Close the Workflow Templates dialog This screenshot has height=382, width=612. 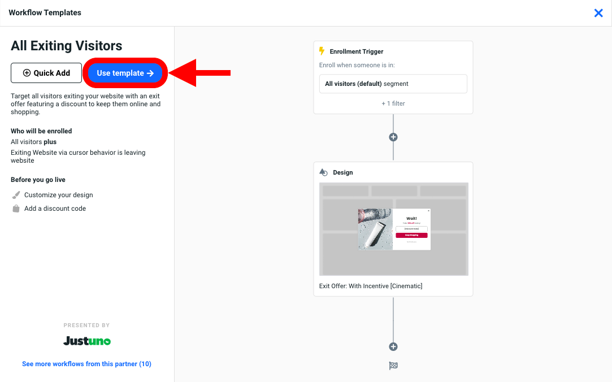pos(598,13)
